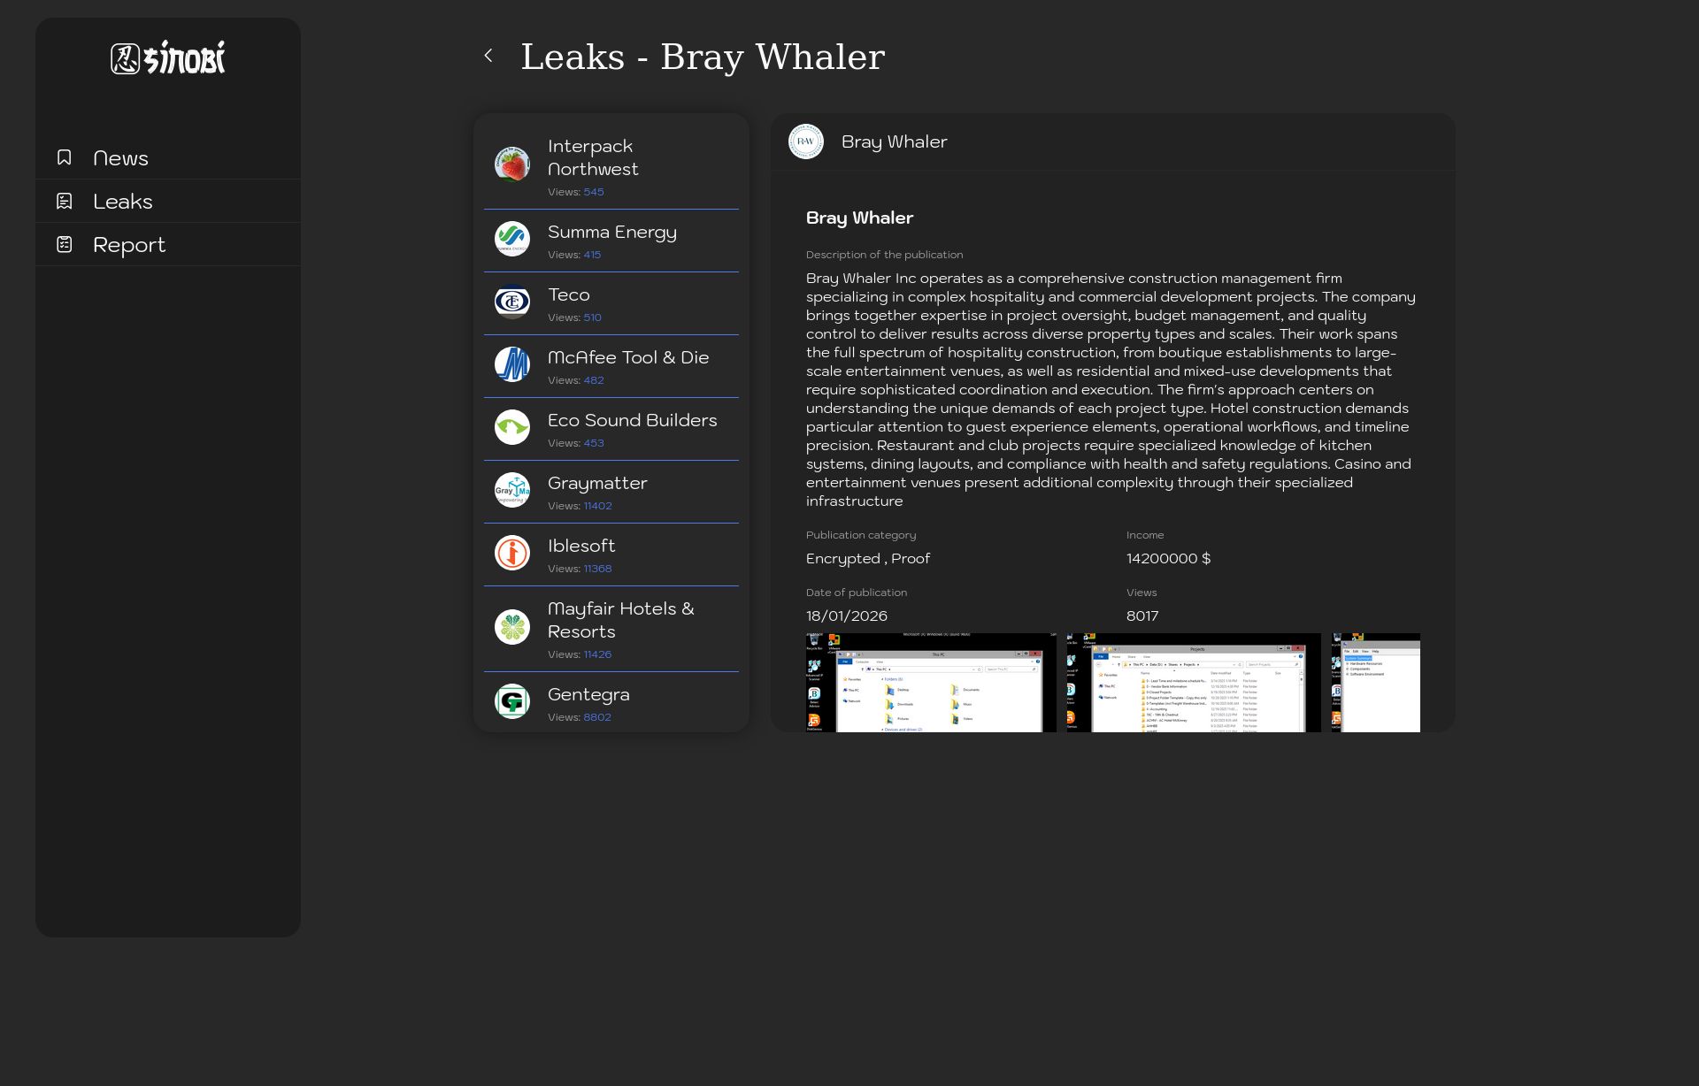1699x1086 pixels.
Task: Click the Report sidebar icon
Action: [x=64, y=244]
